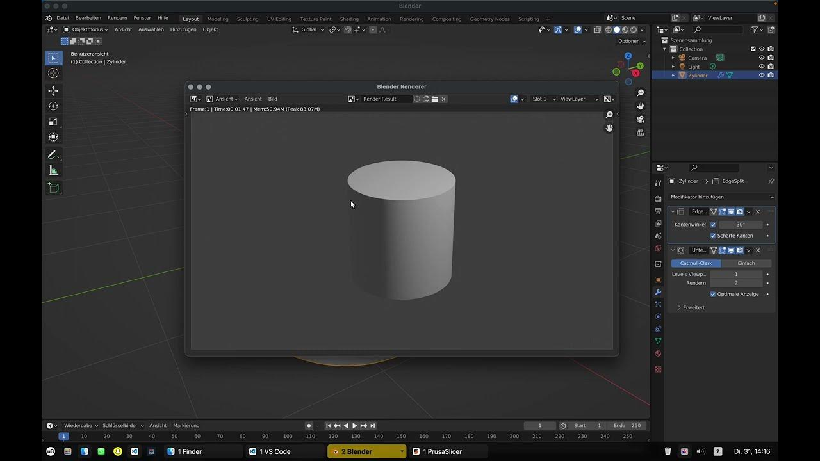820x461 pixels.
Task: Uncheck the Optimale Anzeige checkbox
Action: point(713,294)
